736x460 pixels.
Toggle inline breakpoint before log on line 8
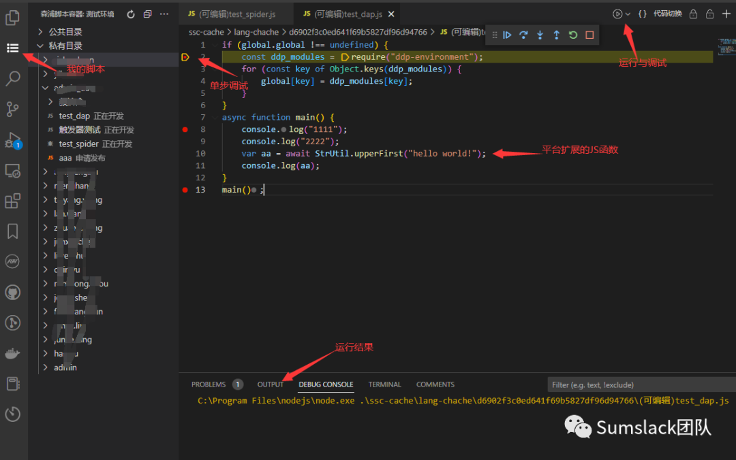(x=283, y=130)
